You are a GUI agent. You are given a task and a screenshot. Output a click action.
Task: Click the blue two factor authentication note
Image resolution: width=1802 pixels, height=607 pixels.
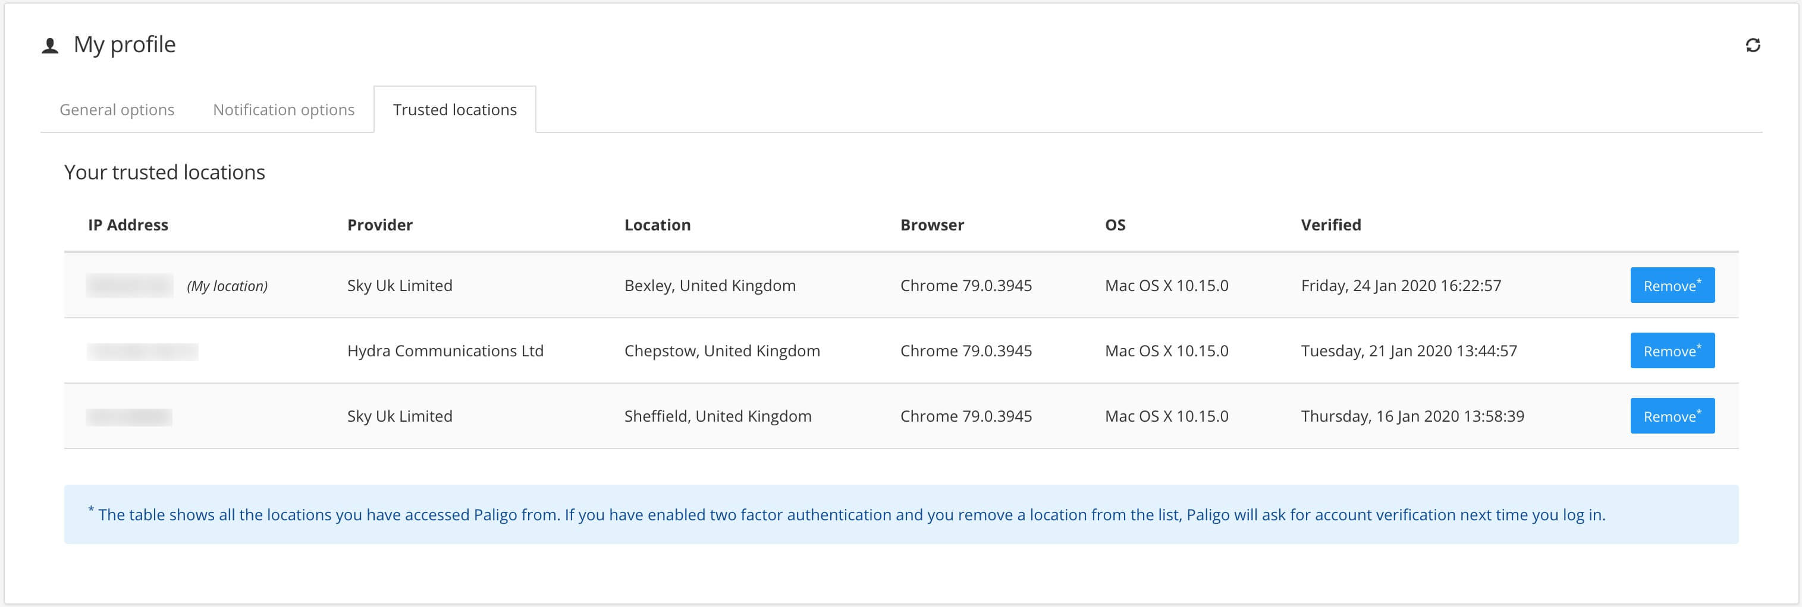tap(901, 514)
